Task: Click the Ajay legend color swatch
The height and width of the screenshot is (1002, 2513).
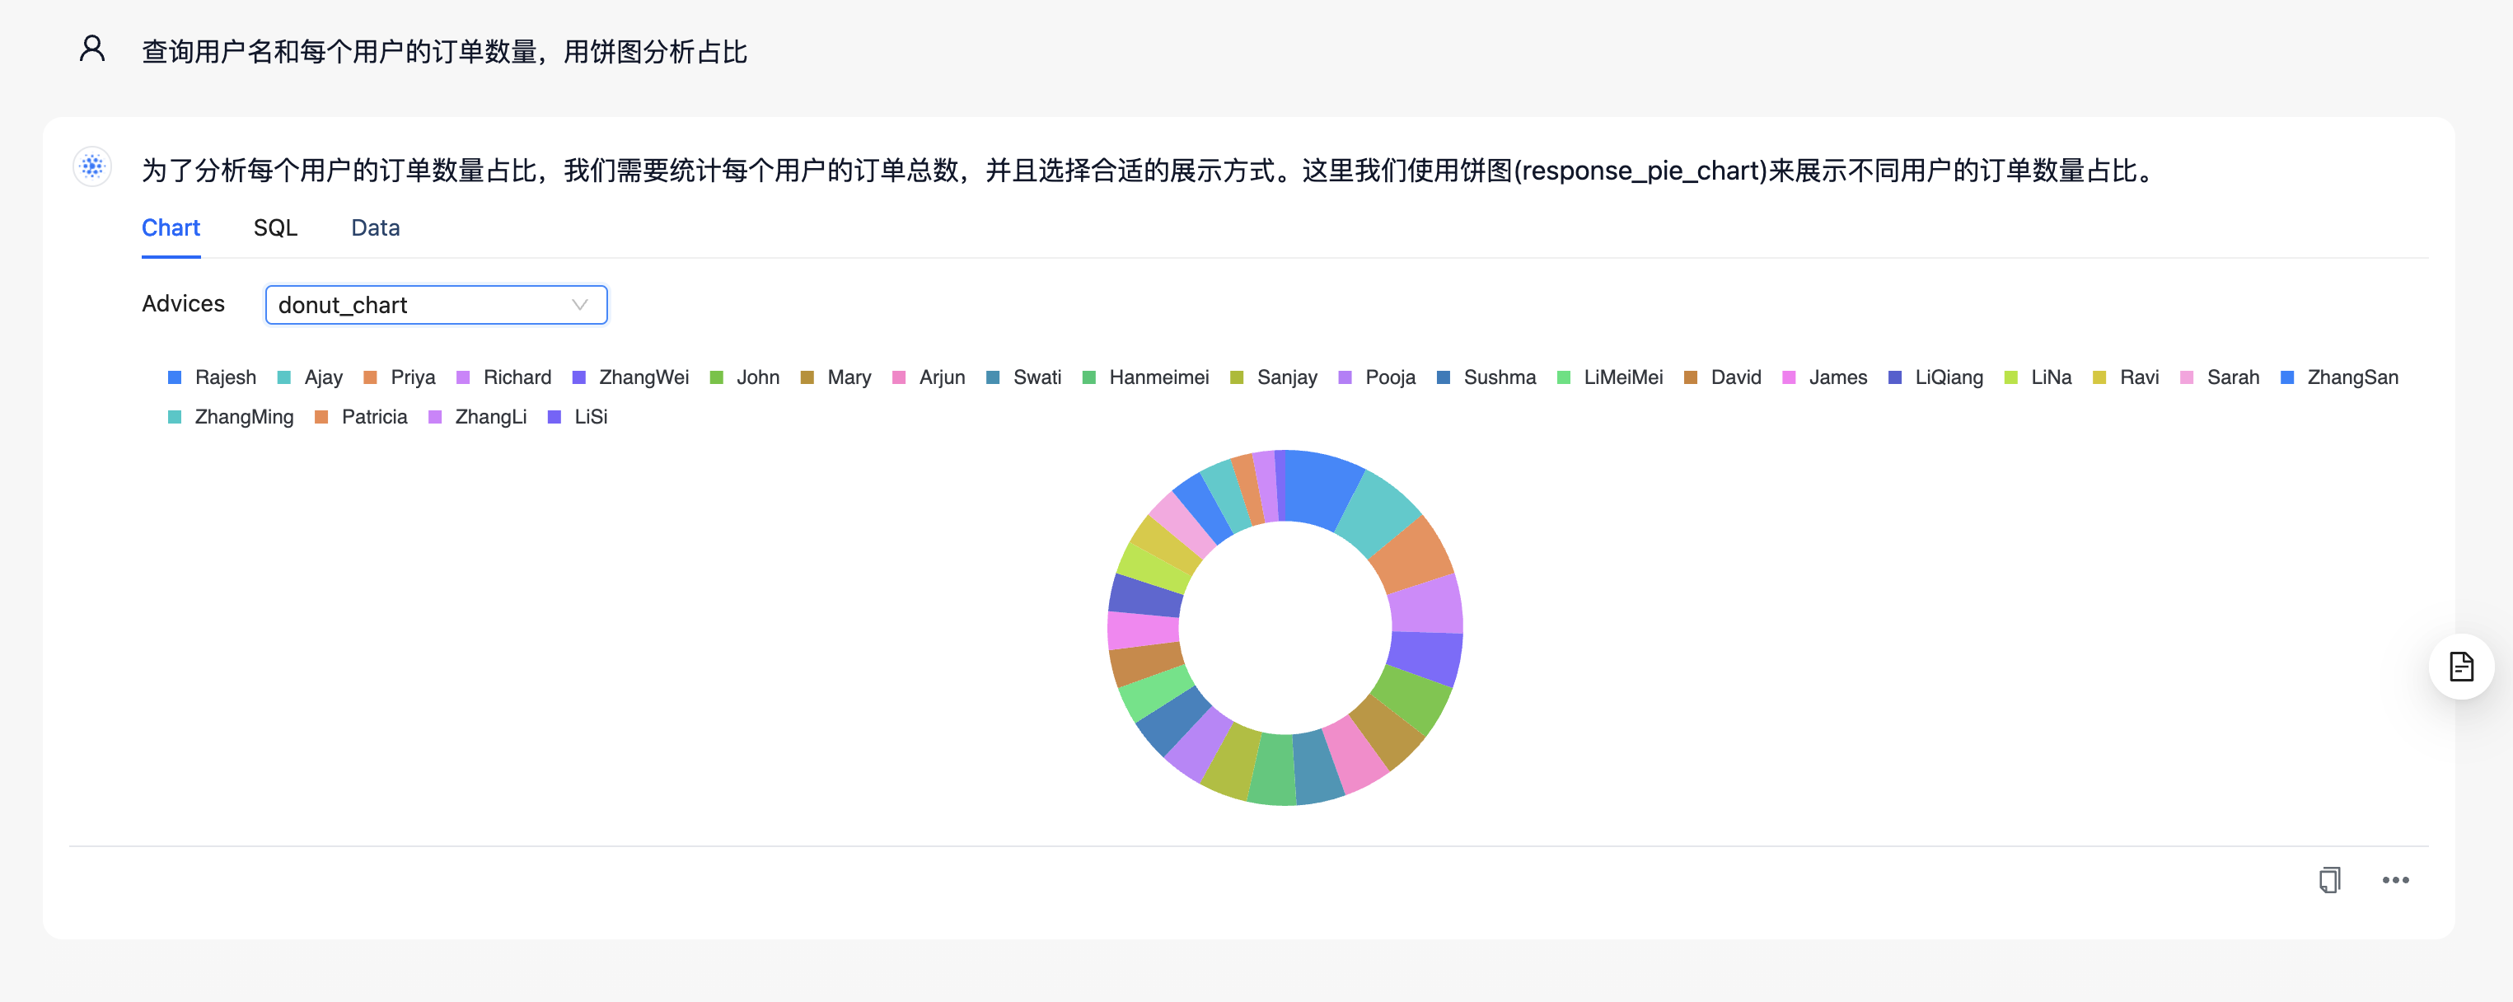Action: pos(284,377)
